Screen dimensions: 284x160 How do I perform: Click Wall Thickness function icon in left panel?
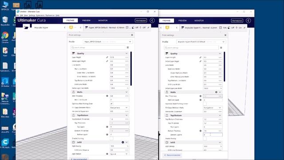click(x=107, y=96)
